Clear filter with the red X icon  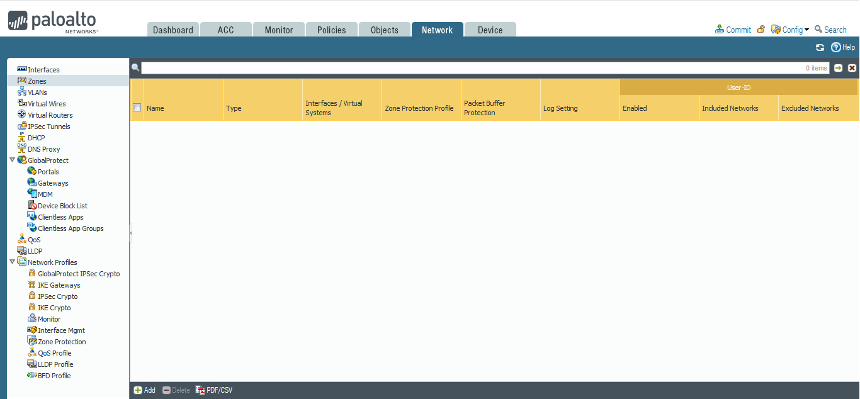[852, 68]
